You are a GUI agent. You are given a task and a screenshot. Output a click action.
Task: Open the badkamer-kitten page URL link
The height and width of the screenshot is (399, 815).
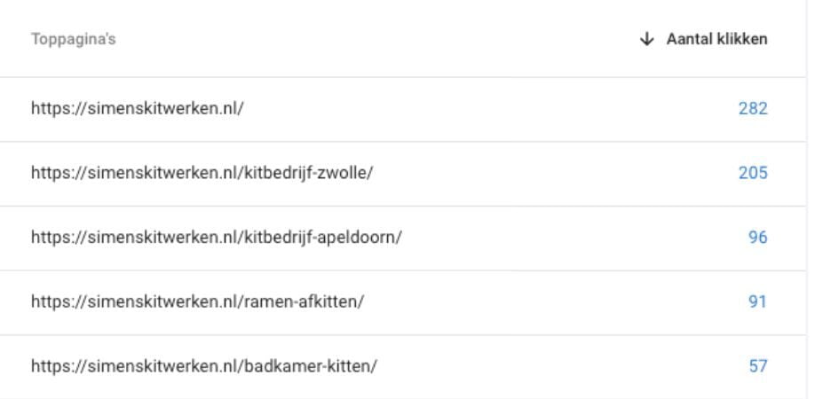pyautogui.click(x=203, y=366)
